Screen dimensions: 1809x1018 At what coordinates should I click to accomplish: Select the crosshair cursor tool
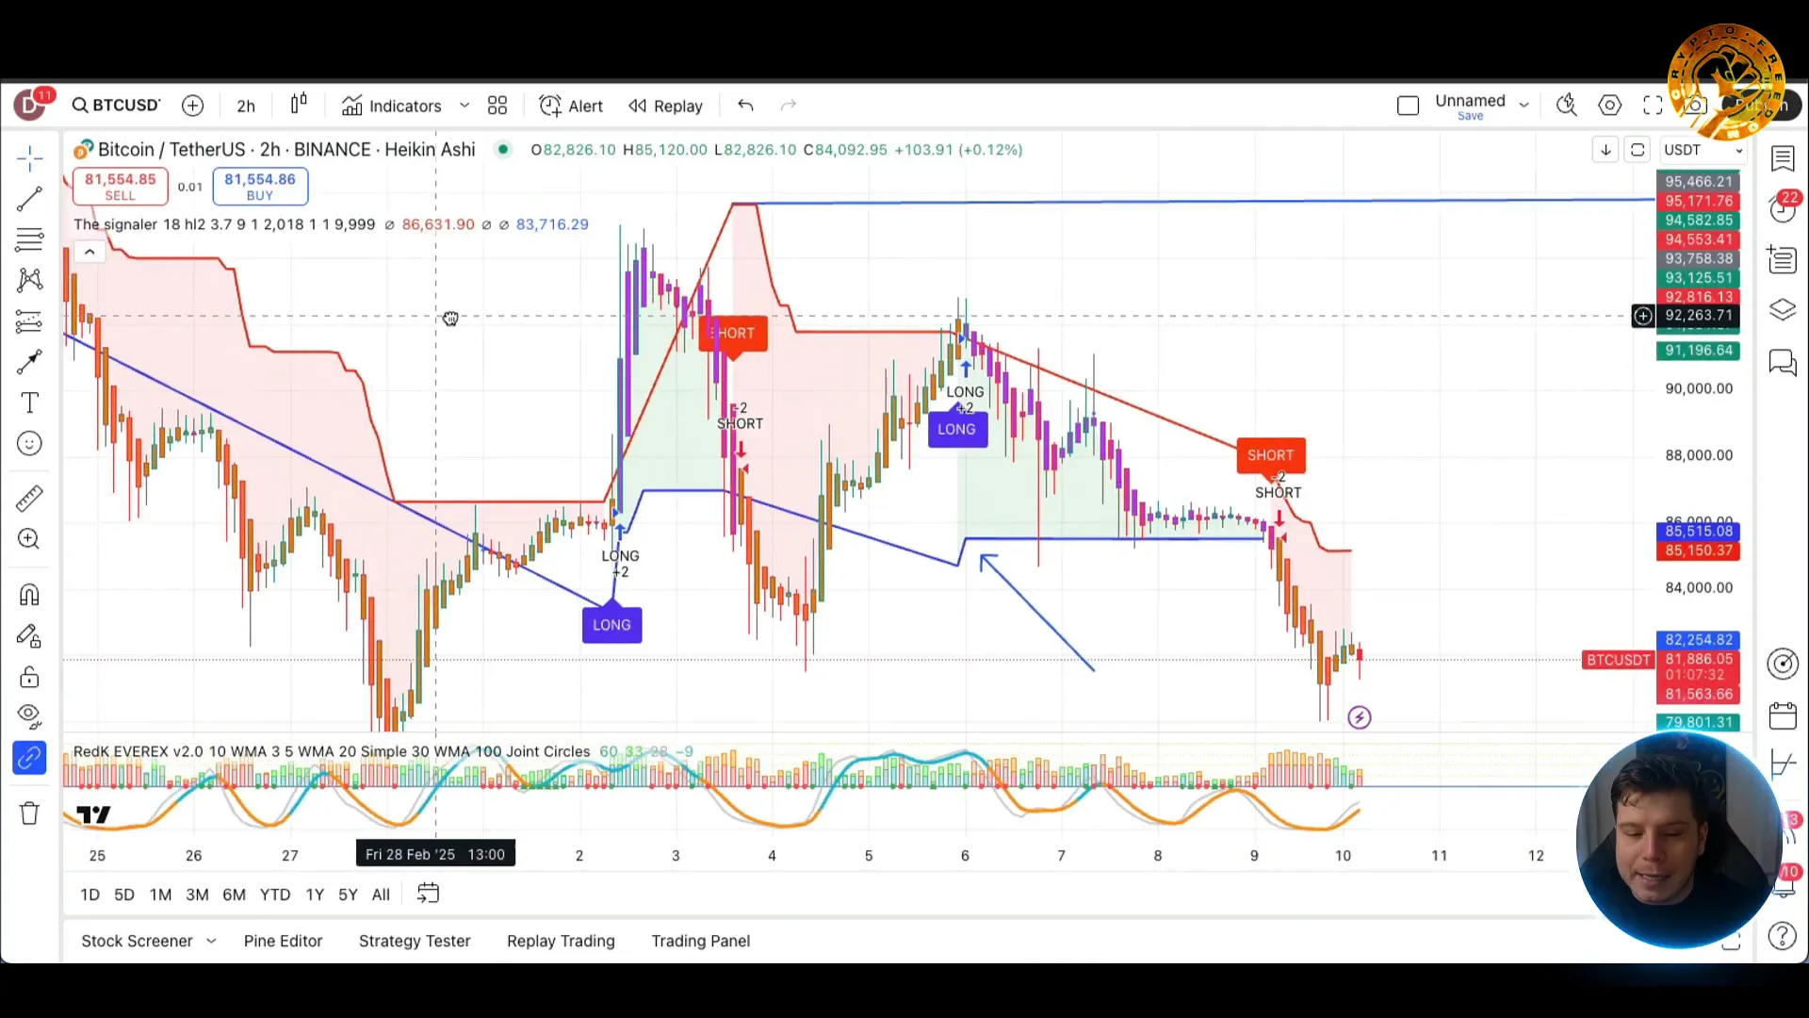click(29, 158)
